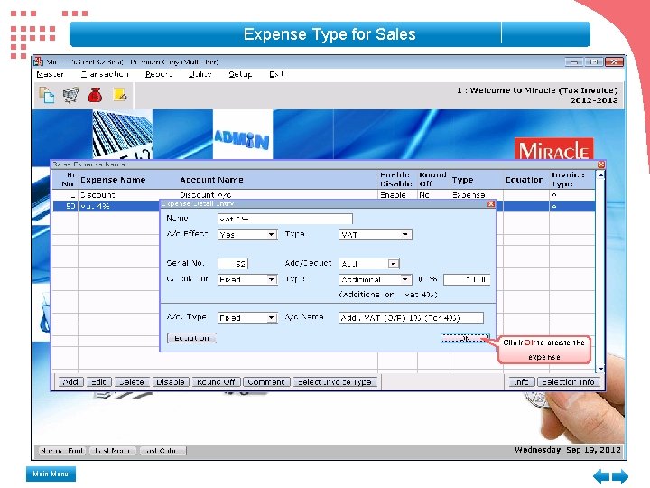This screenshot has width=650, height=488.
Task: Click the Info button
Action: pos(521,381)
